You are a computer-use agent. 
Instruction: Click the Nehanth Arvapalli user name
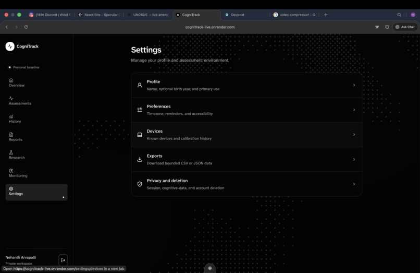(21, 257)
